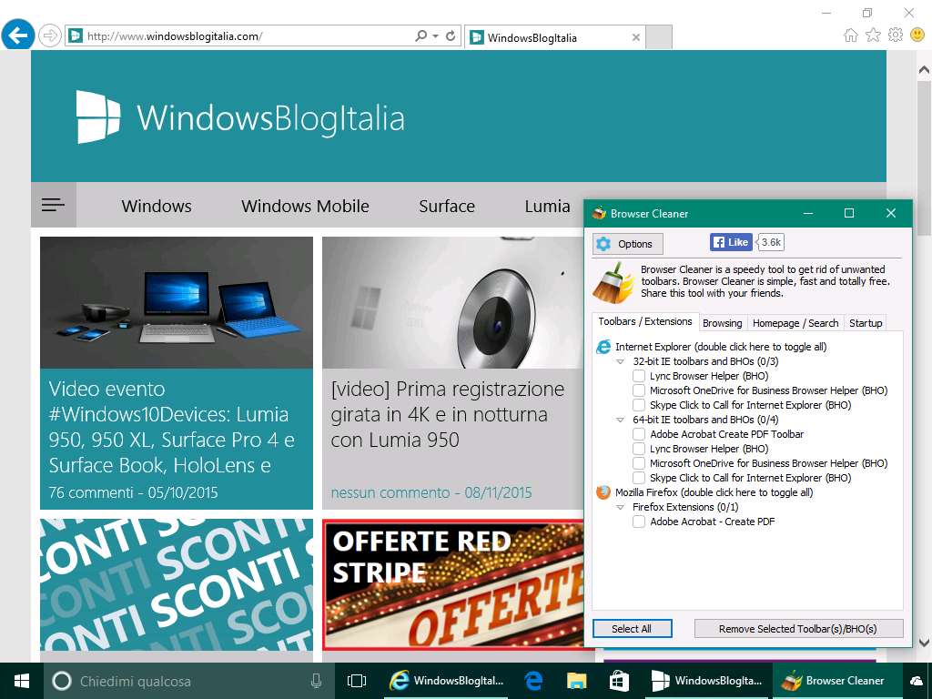The height and width of the screenshot is (699, 932).
Task: Refresh the page with the reload icon
Action: pyautogui.click(x=451, y=35)
